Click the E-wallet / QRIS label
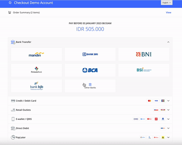 click(24, 119)
